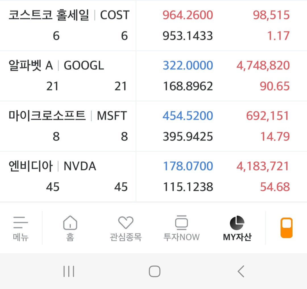307x289 pixels.
Task: Tap the COST ticker symbol
Action: click(115, 15)
